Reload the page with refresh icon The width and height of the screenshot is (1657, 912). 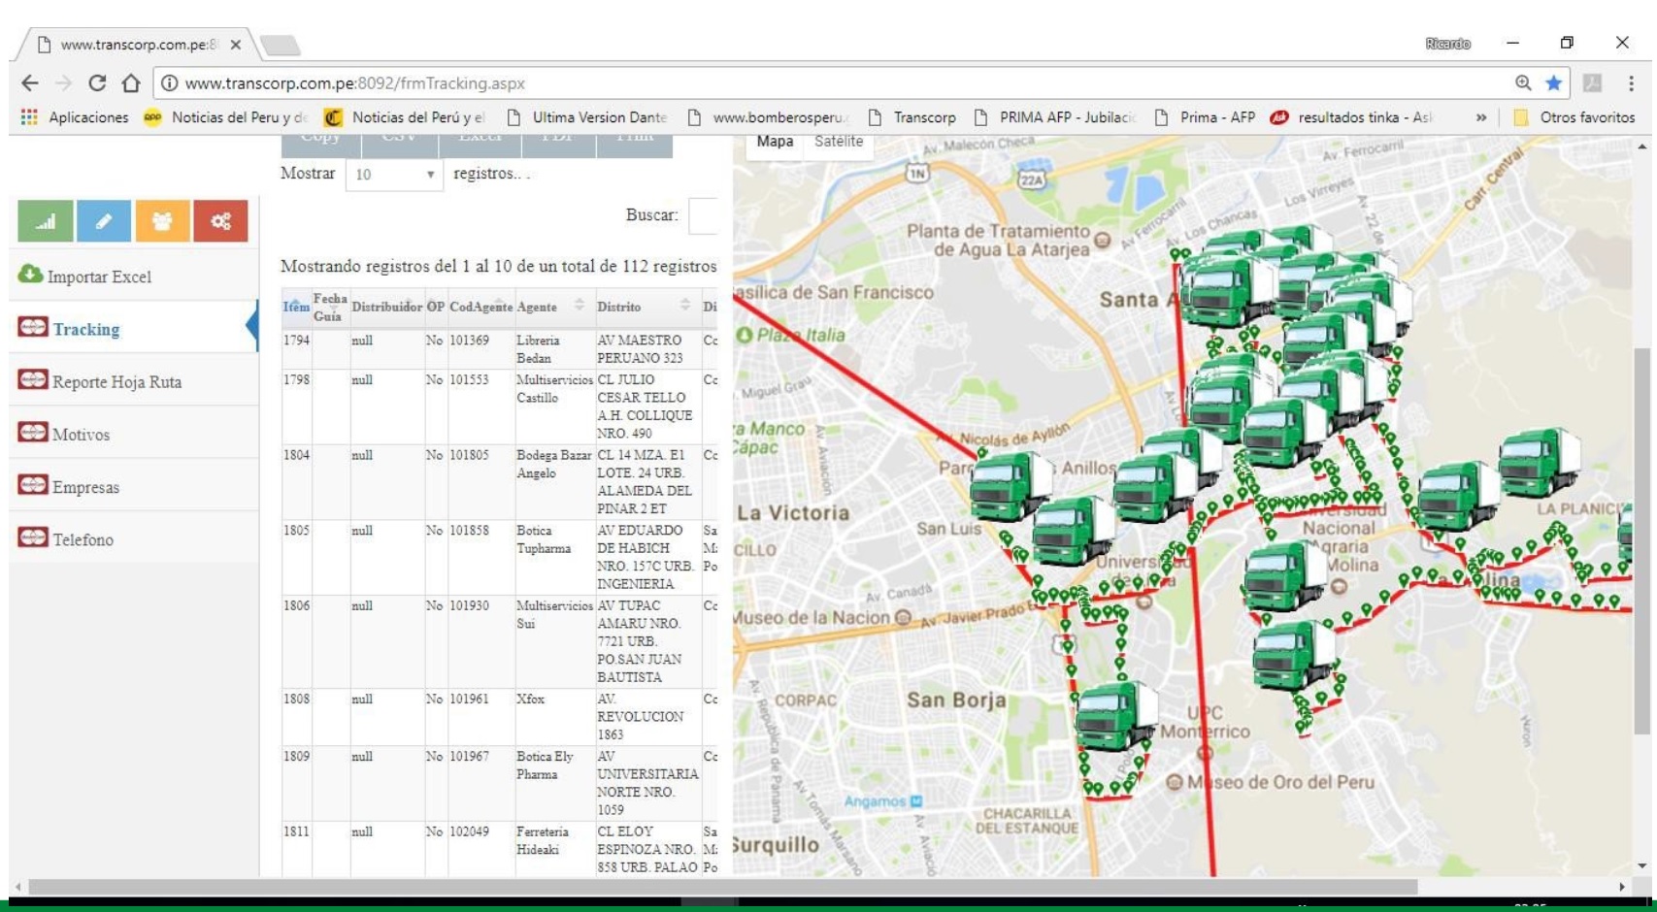tap(97, 83)
